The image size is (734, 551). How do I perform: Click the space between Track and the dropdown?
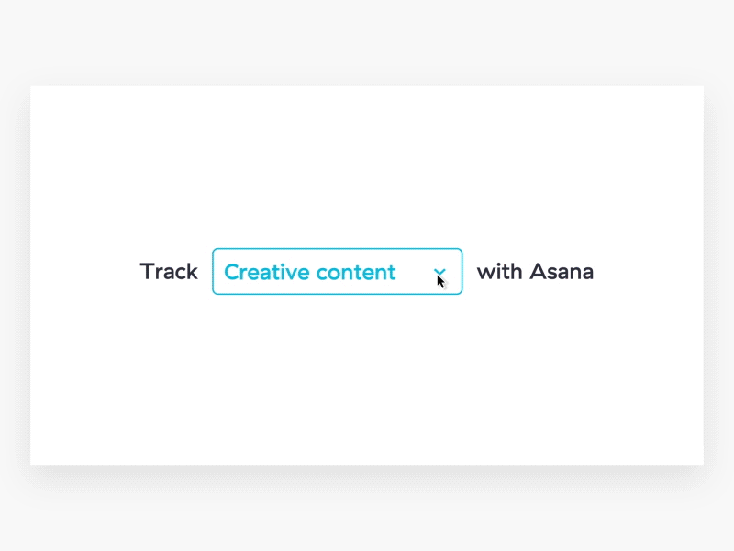pos(206,272)
